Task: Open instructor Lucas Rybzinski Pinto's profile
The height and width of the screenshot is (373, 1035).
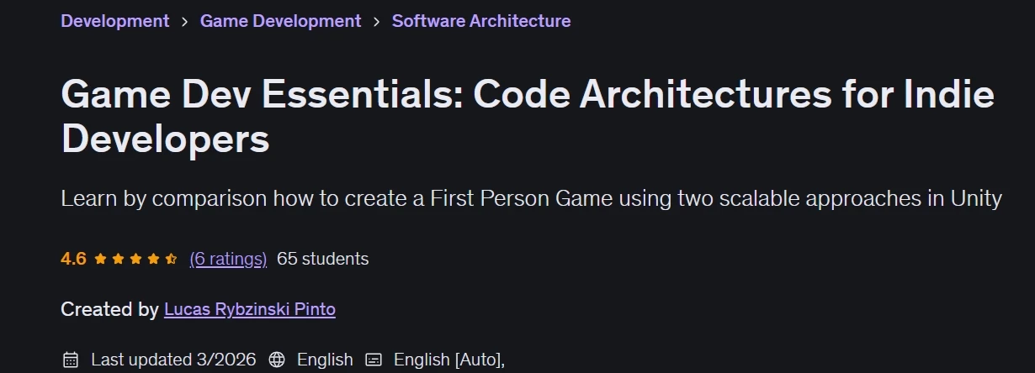Action: pos(250,309)
